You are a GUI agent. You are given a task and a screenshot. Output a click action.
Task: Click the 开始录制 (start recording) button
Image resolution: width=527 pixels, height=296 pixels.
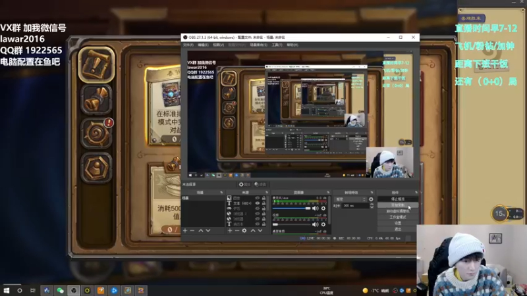(398, 205)
